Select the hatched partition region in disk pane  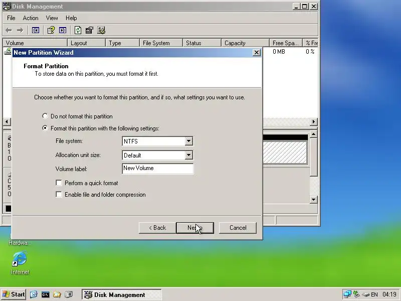click(x=285, y=153)
